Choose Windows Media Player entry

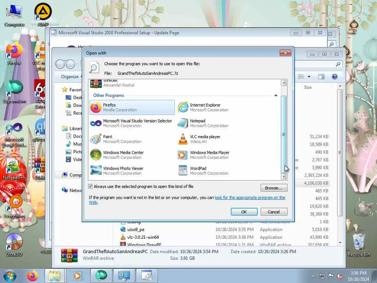(219, 155)
